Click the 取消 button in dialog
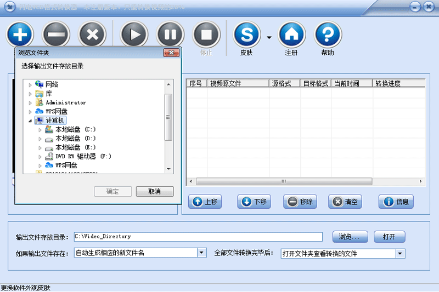Viewport: 439px width, 292px height. pos(155,191)
